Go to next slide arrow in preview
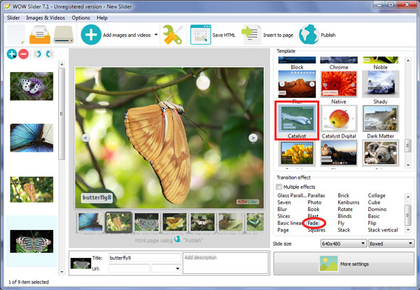420x290 pixels. pos(253,138)
